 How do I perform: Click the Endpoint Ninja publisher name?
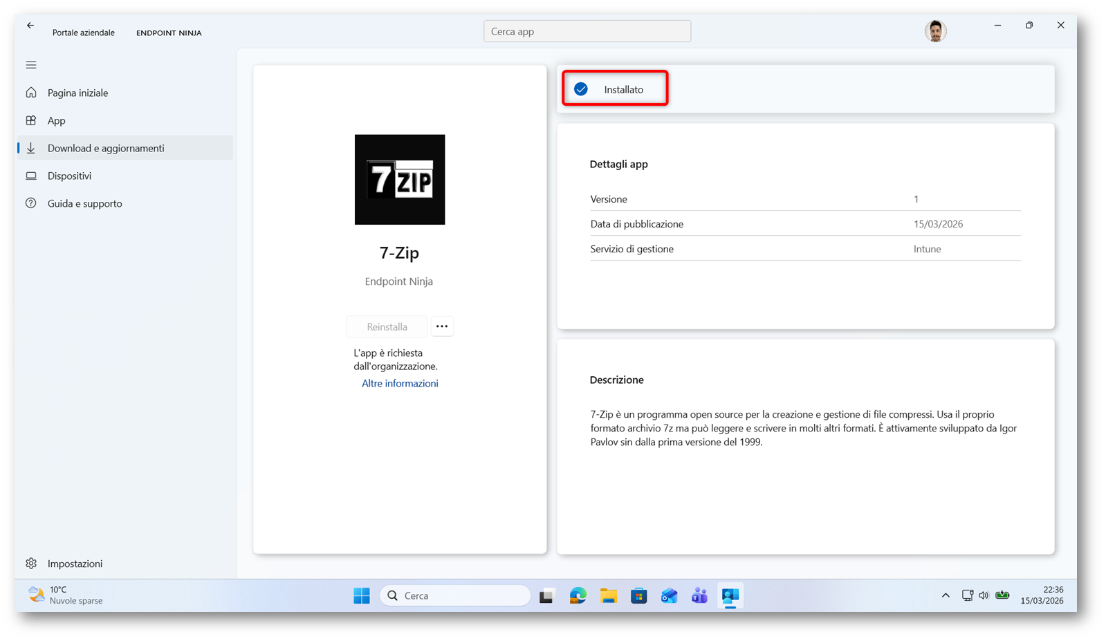coord(399,281)
